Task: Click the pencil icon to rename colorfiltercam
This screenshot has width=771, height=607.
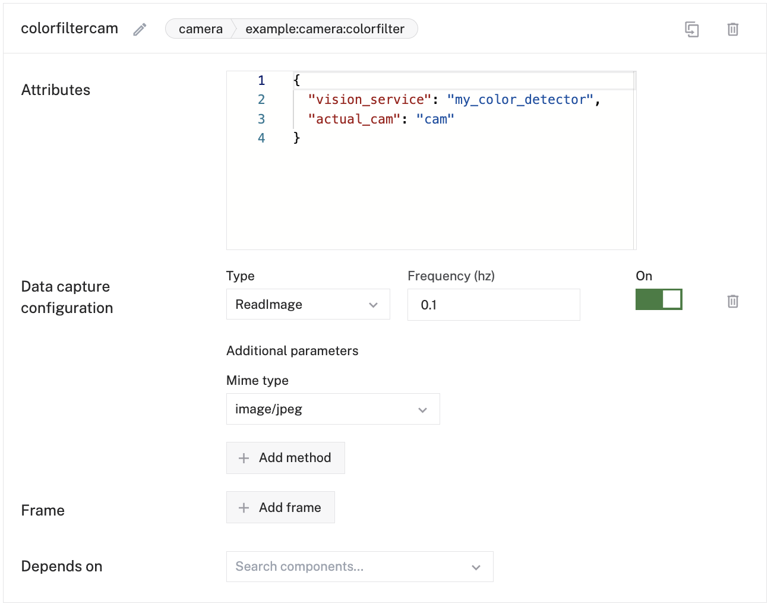Action: (x=140, y=30)
